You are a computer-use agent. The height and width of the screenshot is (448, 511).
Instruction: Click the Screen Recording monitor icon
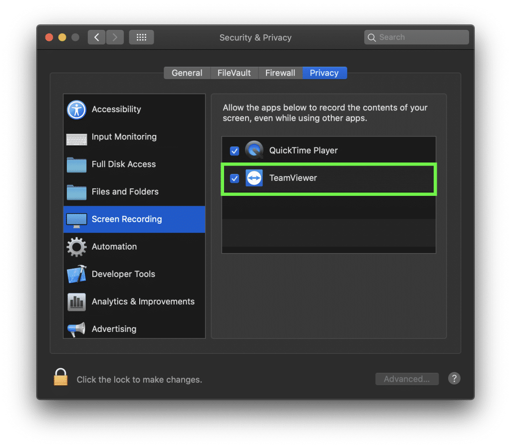[x=76, y=220]
